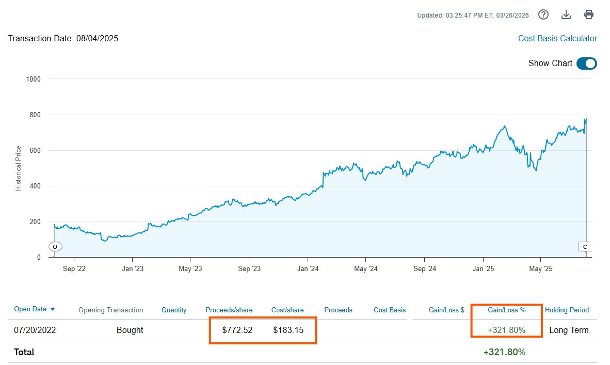Image resolution: width=610 pixels, height=365 pixels.
Task: Click the Jan '24 x-axis label
Action: point(308,268)
